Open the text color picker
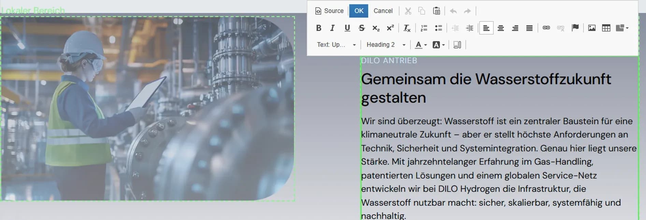The width and height of the screenshot is (646, 220). [421, 45]
